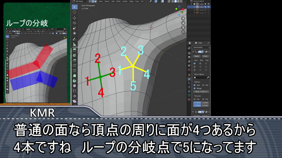The image size is (282, 158).
Task: Select the Move tool
Action: point(74,18)
